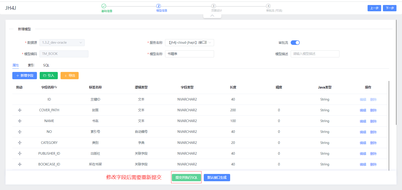Delete the COVER_PATH row via 删除
402x190 pixels.
(x=373, y=110)
